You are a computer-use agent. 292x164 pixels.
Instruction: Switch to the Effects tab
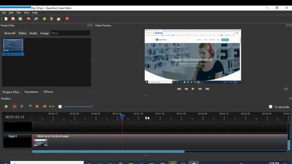(x=48, y=92)
